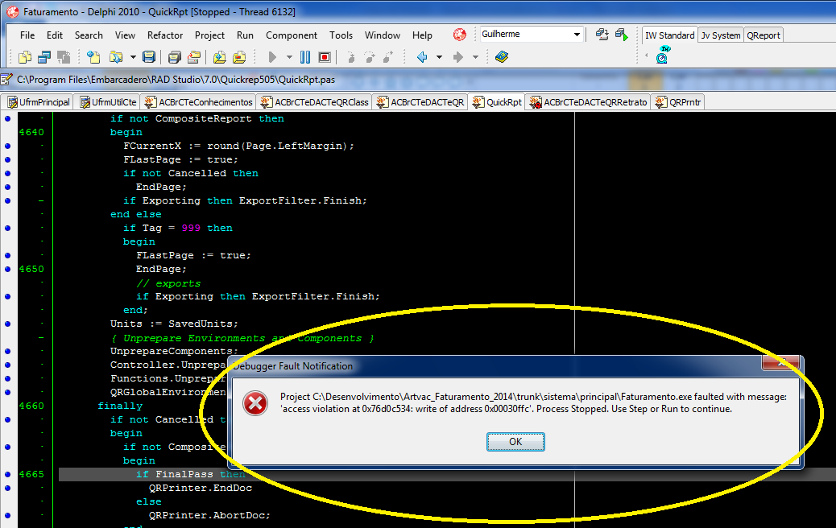Click the Run Until Return icon
The height and width of the screenshot is (528, 836).
pyautogui.click(x=388, y=57)
